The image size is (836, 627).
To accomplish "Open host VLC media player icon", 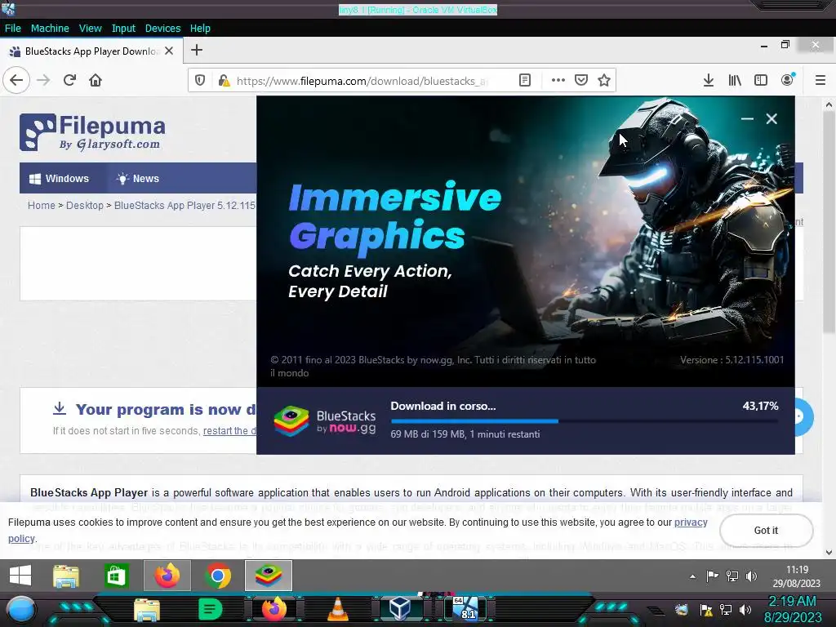I will [338, 609].
